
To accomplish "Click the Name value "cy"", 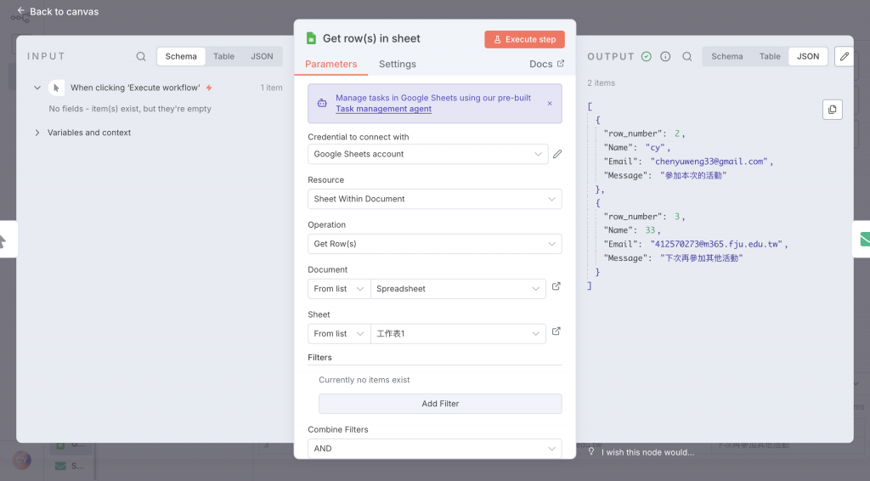I will [x=655, y=148].
